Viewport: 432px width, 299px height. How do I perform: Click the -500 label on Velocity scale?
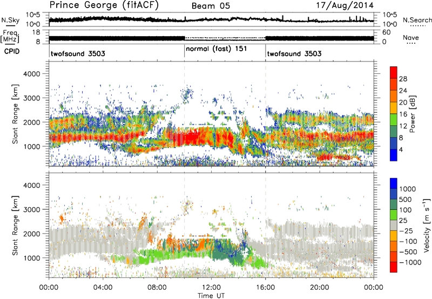coord(409,252)
